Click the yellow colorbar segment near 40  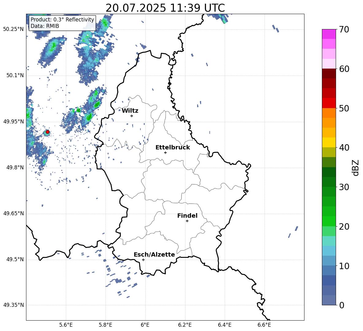[329, 143]
